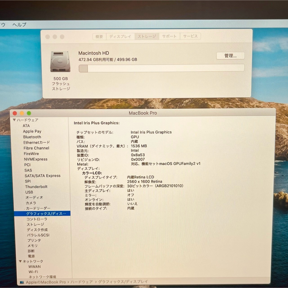This screenshot has width=288, height=288.
Task: Click グラフィックス/ディスプレイ in the path bar
Action: coord(123,281)
